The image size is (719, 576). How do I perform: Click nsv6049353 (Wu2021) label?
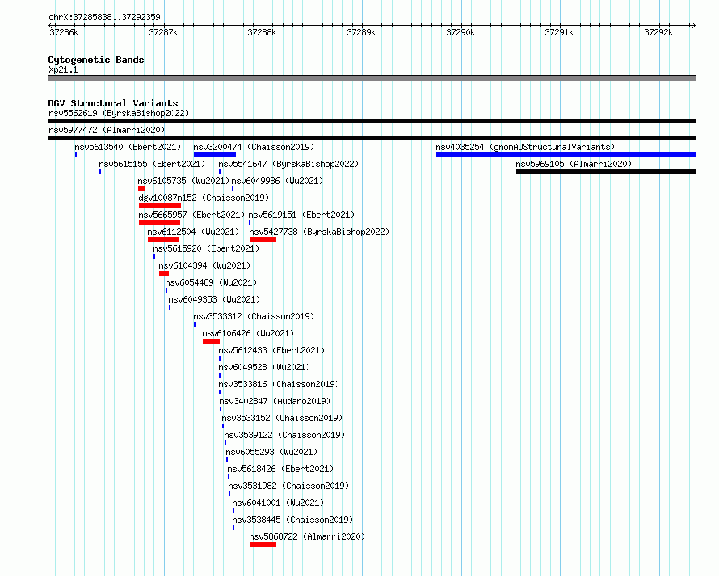coord(214,299)
